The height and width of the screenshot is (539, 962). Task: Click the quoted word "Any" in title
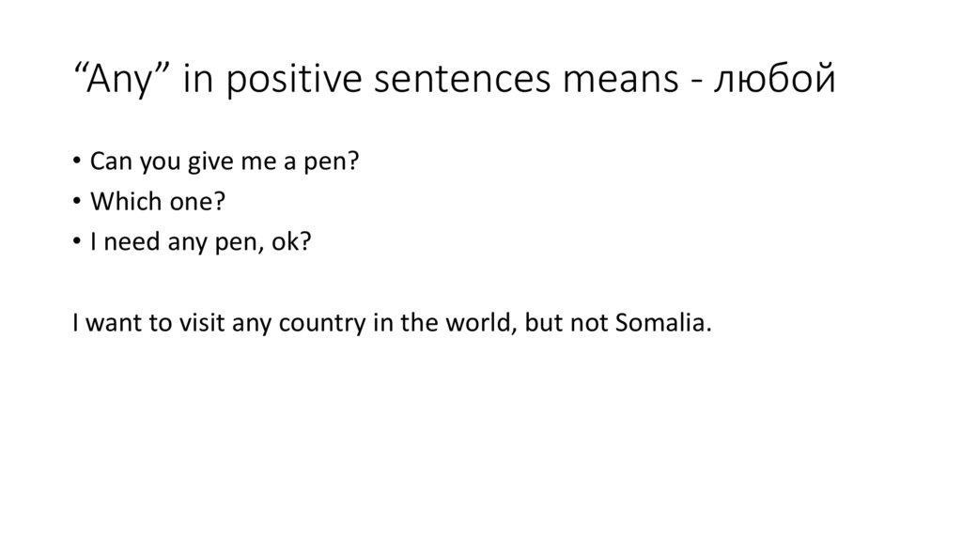(x=116, y=81)
